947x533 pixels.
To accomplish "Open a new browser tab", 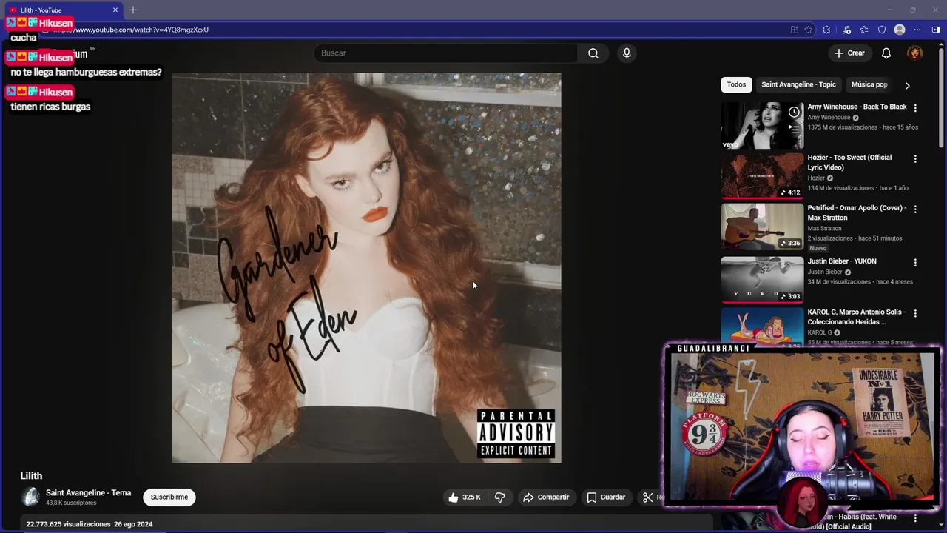I will 133,10.
